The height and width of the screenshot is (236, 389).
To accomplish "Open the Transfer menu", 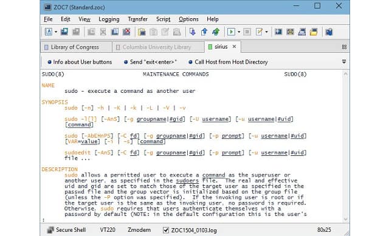I will 138,19.
